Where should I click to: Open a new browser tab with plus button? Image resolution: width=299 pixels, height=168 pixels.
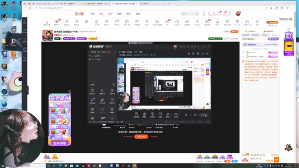point(169,4)
